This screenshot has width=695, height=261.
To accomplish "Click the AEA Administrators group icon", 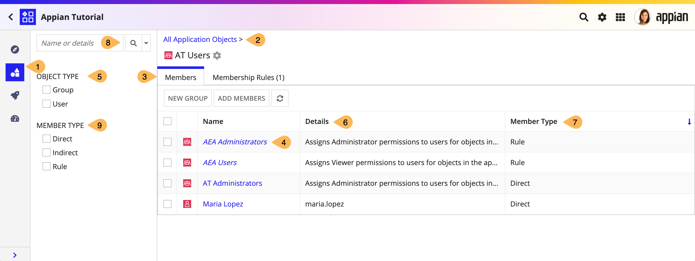I will pos(187,142).
